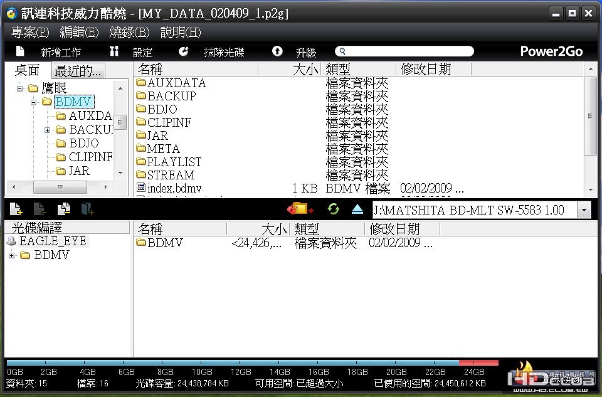This screenshot has width=602, height=397.
Task: Open the J:\MATSHITA drive dropdown
Action: [x=584, y=210]
